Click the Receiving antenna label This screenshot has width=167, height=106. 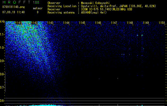click(61, 12)
